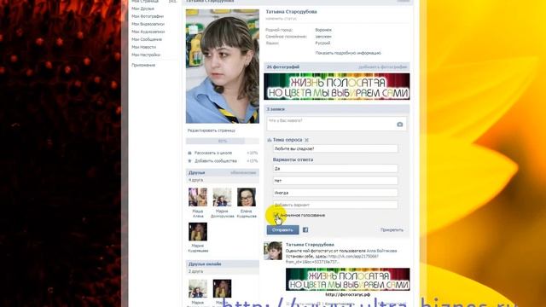Click Показать подробную информацию link
The width and height of the screenshot is (546, 307).
(348, 53)
